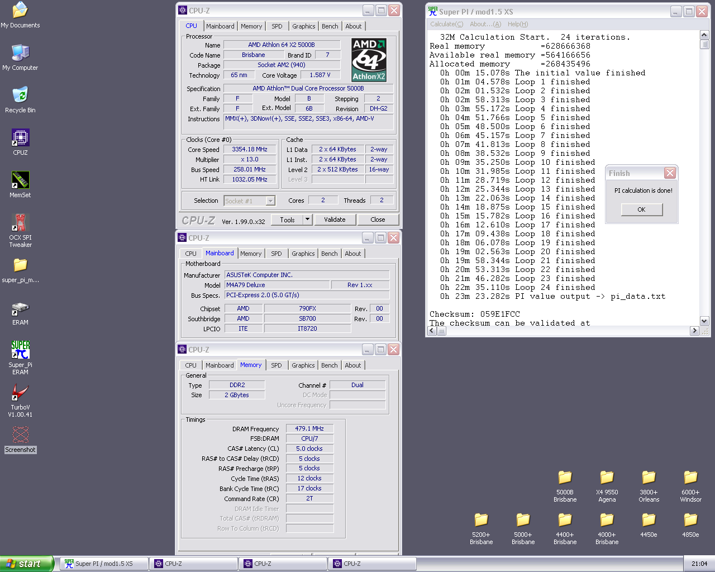Click taskbar clock showing 21:04
The height and width of the screenshot is (572, 715).
[699, 564]
